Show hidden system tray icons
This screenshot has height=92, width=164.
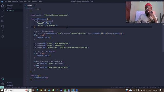pyautogui.click(x=134, y=90)
